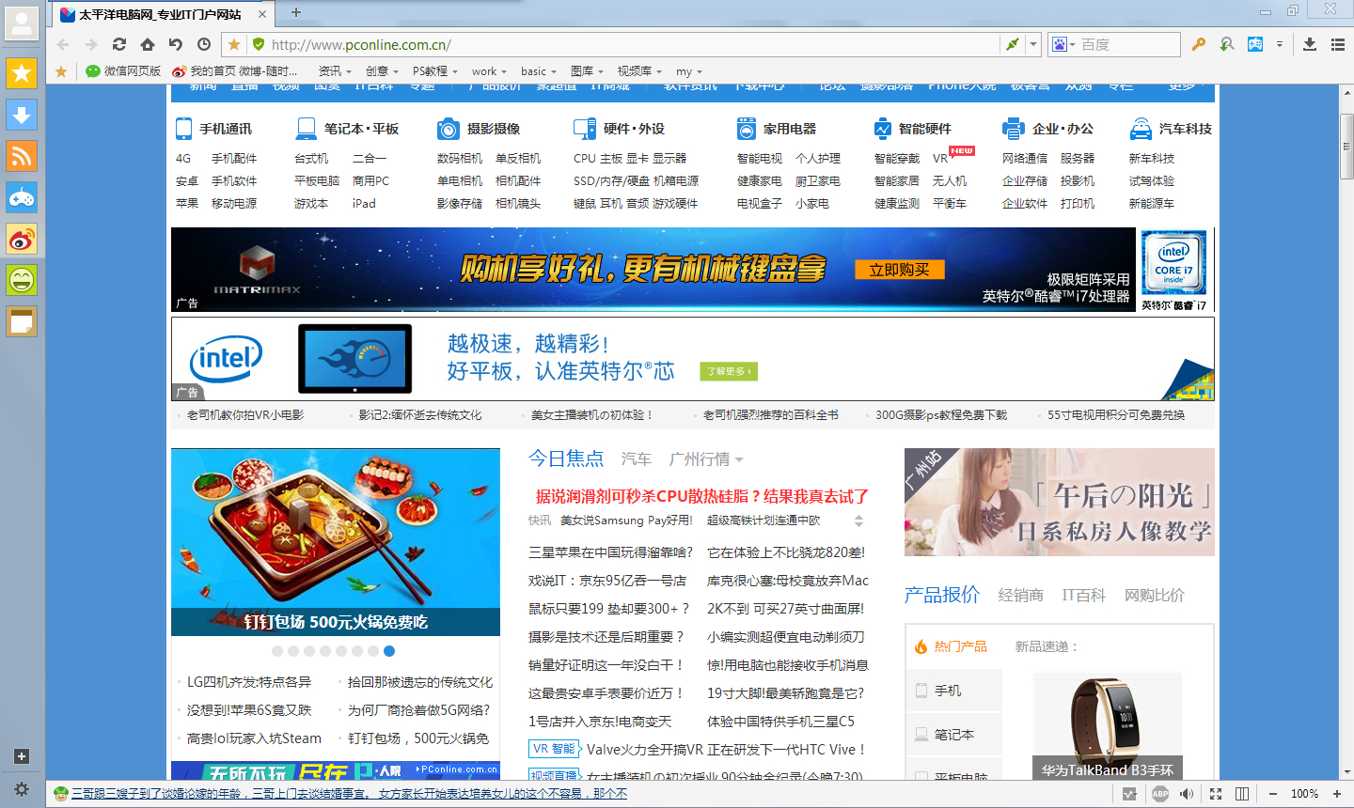
Task: Open the RSS feed reader in the sidebar
Action: click(x=22, y=156)
